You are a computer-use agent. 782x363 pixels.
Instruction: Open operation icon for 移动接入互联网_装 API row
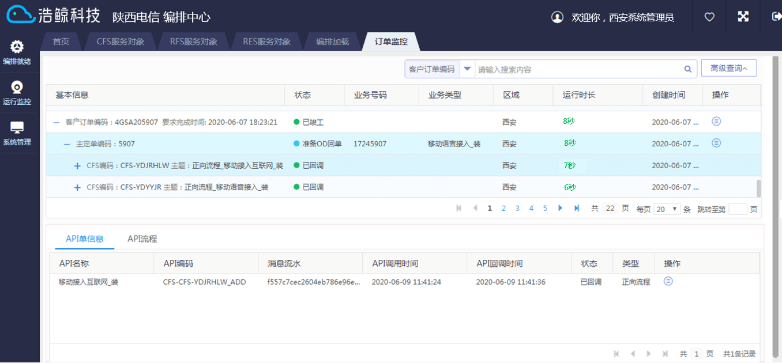(x=668, y=281)
